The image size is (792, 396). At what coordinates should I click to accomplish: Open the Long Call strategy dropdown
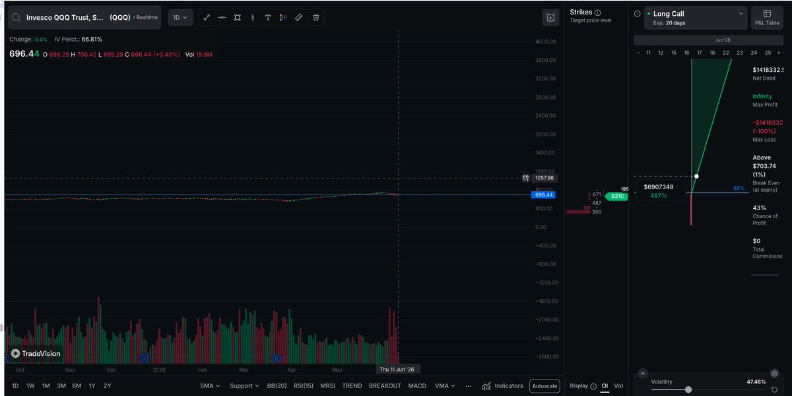(696, 18)
